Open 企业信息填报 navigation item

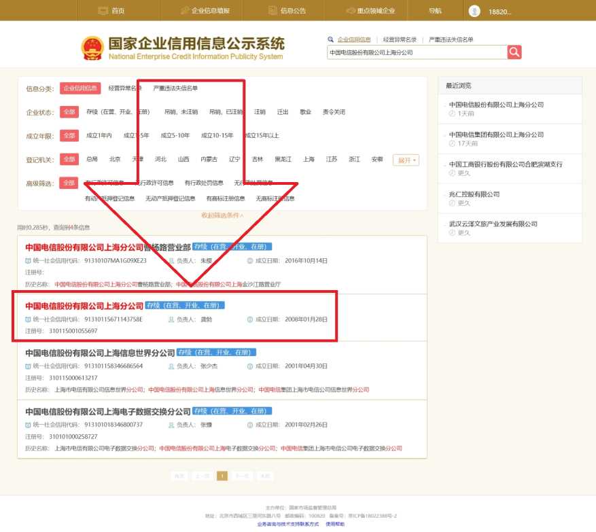coord(210,11)
